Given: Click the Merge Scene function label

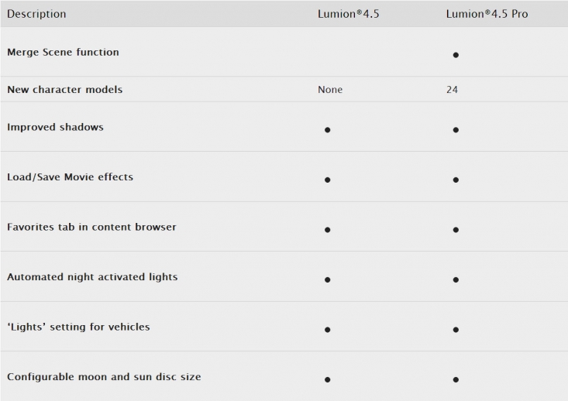Looking at the screenshot, I should 63,52.
